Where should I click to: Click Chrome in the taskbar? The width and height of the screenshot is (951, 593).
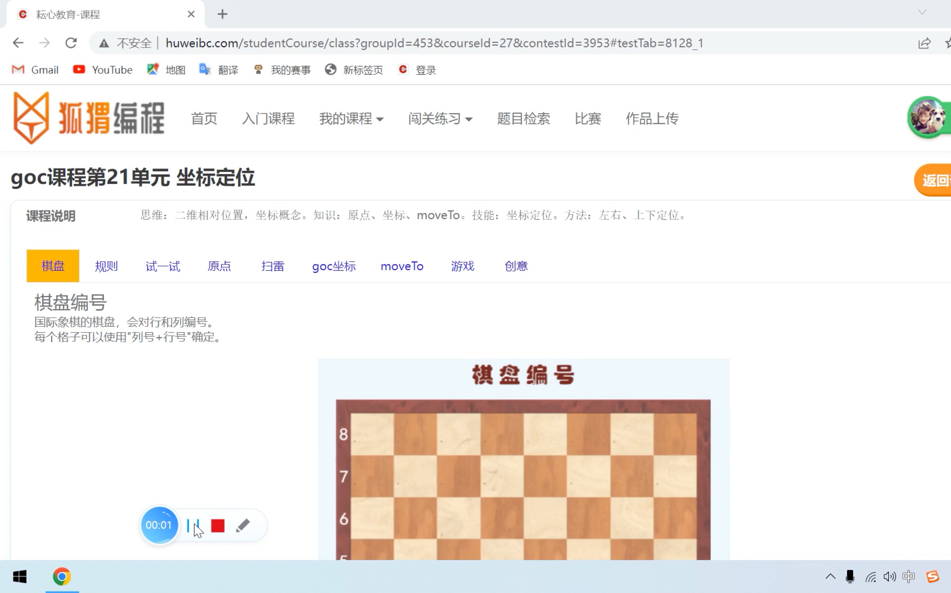pyautogui.click(x=62, y=577)
